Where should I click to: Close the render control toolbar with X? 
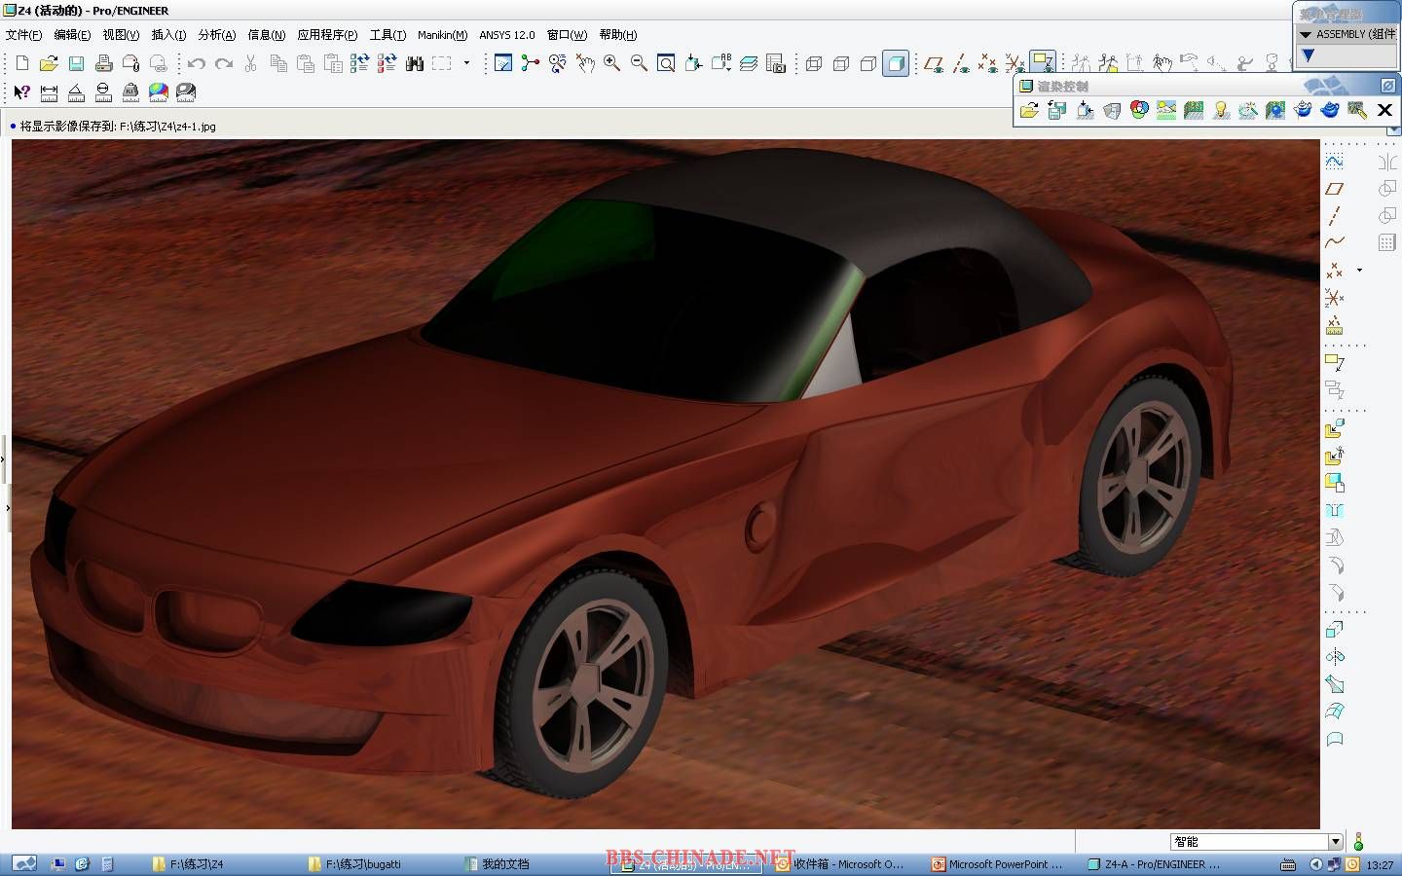[x=1384, y=111]
